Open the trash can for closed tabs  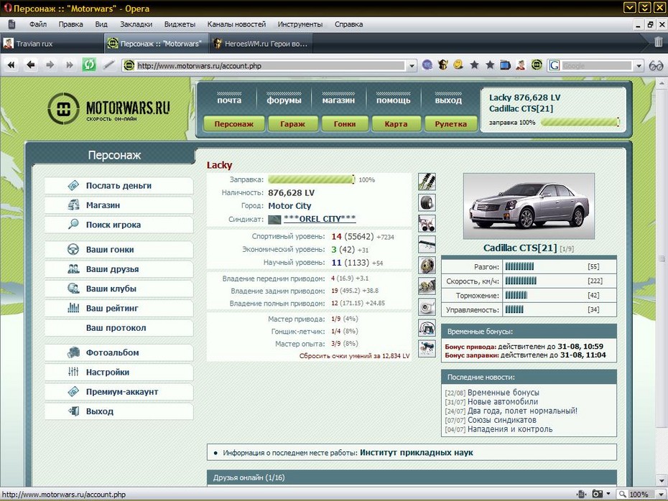658,42
